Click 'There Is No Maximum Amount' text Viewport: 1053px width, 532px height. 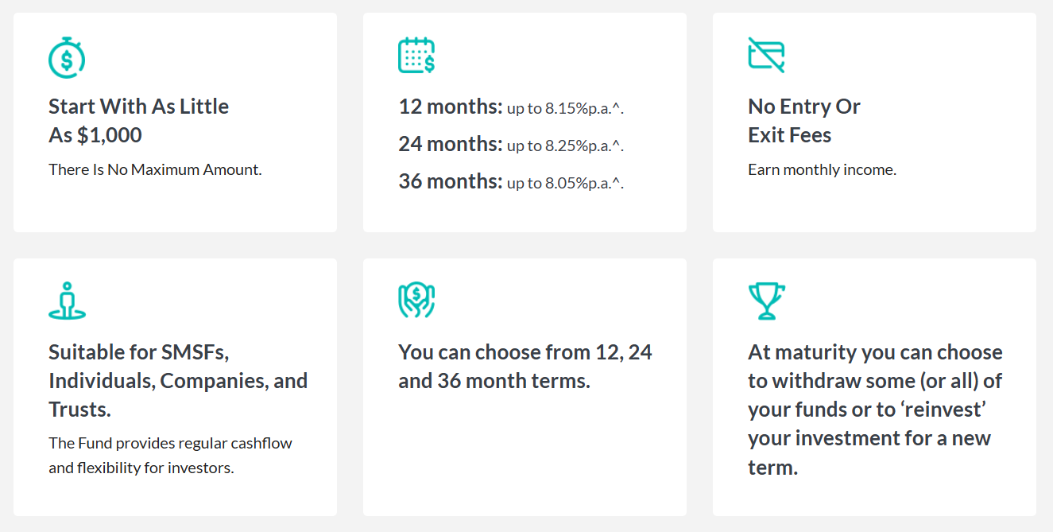click(x=155, y=169)
